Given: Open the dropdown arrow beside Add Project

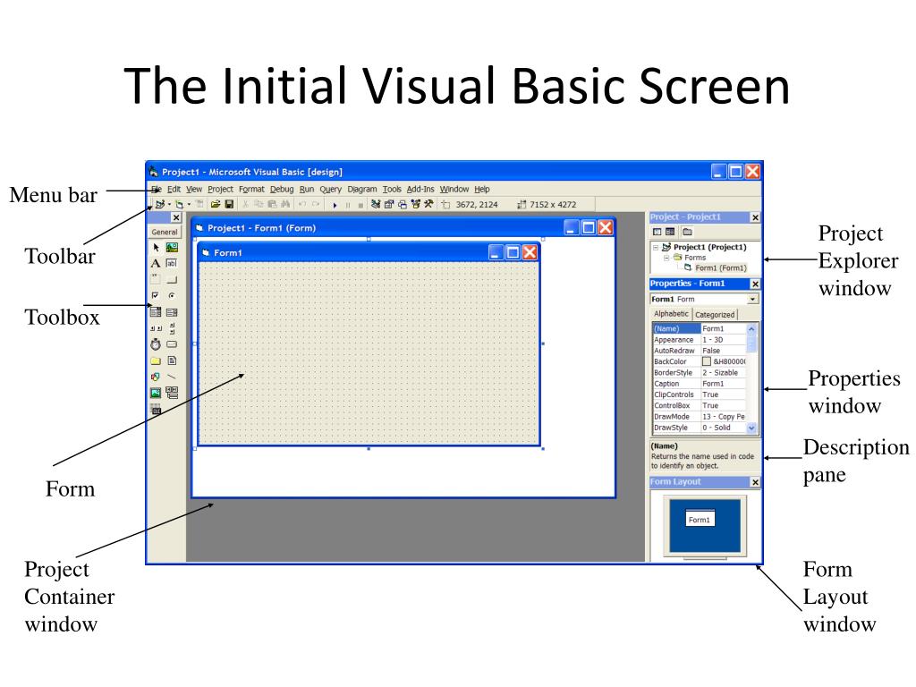Looking at the screenshot, I should pos(169,205).
